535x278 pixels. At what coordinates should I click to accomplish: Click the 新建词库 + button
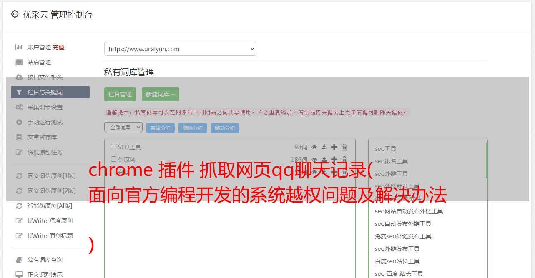(x=160, y=94)
